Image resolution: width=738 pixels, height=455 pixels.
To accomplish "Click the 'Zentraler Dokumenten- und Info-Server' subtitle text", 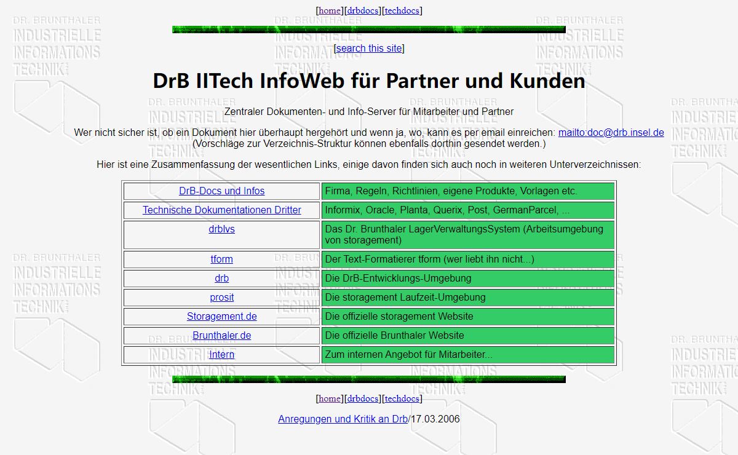I will [x=369, y=112].
